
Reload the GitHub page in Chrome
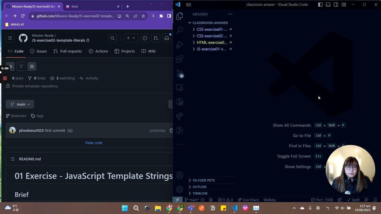tap(23, 16)
